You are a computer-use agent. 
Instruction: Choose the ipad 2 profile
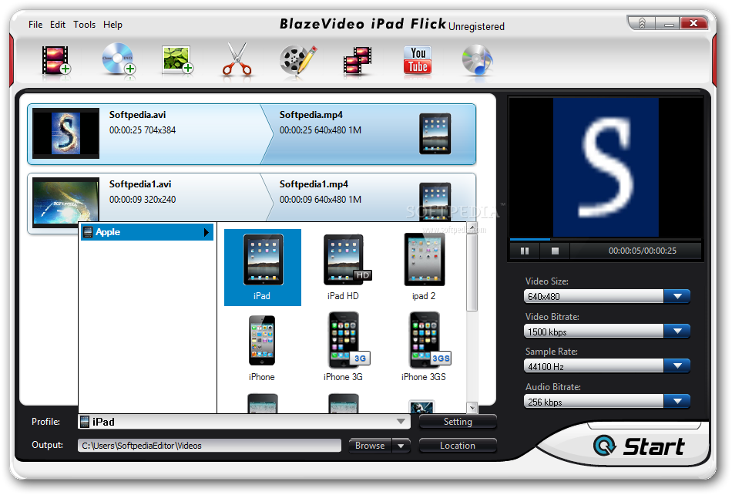[424, 267]
